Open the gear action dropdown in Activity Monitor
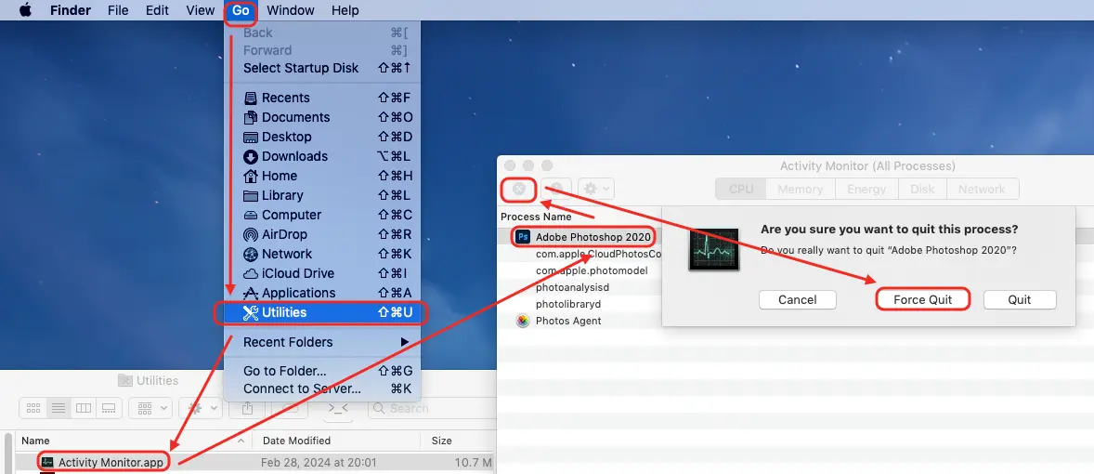Screen dimensions: 1094x474 click(x=595, y=189)
